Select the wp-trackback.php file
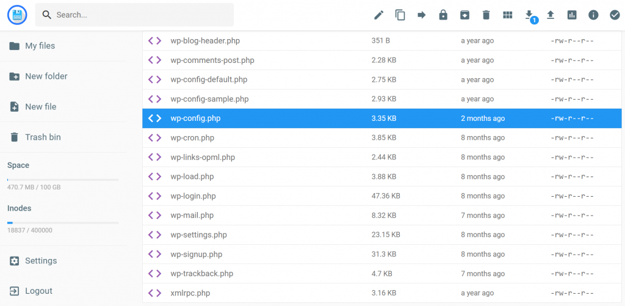 [x=382, y=274]
